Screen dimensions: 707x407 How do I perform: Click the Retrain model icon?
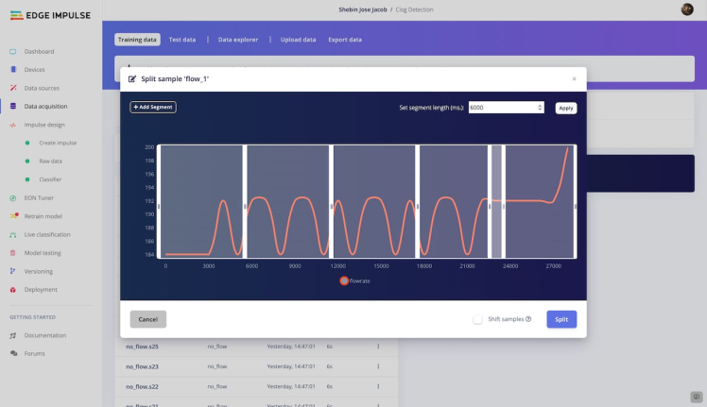(12, 216)
